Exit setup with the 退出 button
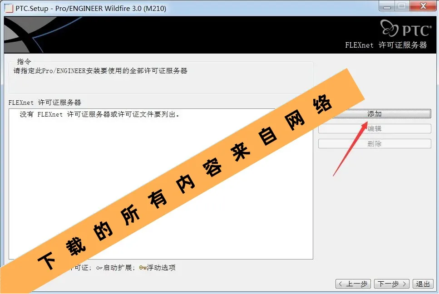Viewport: 439px width, 294px height. [x=423, y=284]
